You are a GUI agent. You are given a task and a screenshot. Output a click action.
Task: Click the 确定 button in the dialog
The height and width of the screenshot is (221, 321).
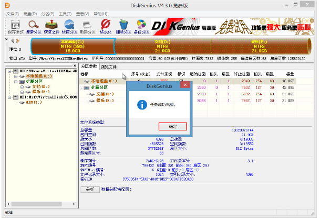172,126
